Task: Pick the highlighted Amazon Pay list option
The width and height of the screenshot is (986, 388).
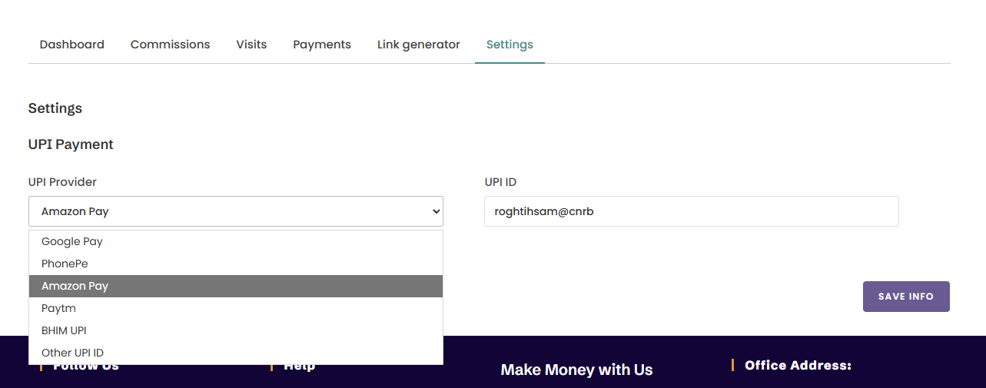Action: (x=75, y=286)
